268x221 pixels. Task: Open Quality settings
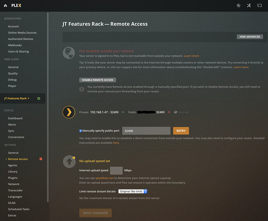click(x=13, y=73)
